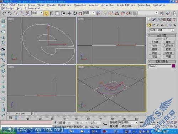This screenshot has height=134, width=178.
Task: Open the Layer Manager icon
Action: pyautogui.click(x=174, y=13)
